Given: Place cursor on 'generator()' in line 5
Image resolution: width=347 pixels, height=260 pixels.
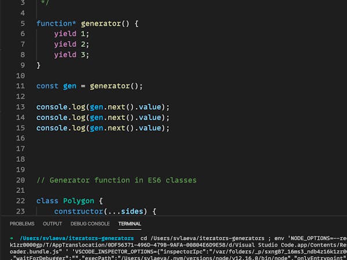Looking at the screenshot, I should tap(105, 24).
